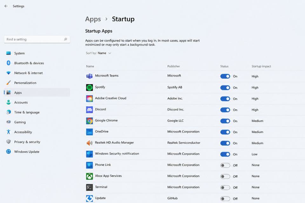Click the Bluetooth icon in sidebar

[x=8, y=63]
